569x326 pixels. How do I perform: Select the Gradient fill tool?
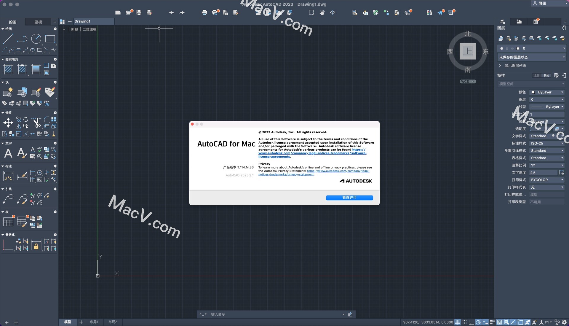click(x=36, y=69)
